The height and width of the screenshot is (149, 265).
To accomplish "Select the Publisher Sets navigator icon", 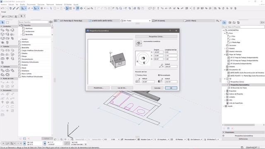I will [x=238, y=22].
